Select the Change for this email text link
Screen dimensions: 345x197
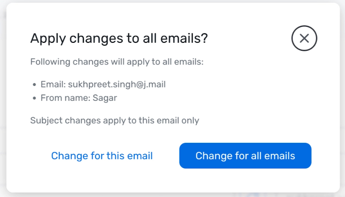102,156
